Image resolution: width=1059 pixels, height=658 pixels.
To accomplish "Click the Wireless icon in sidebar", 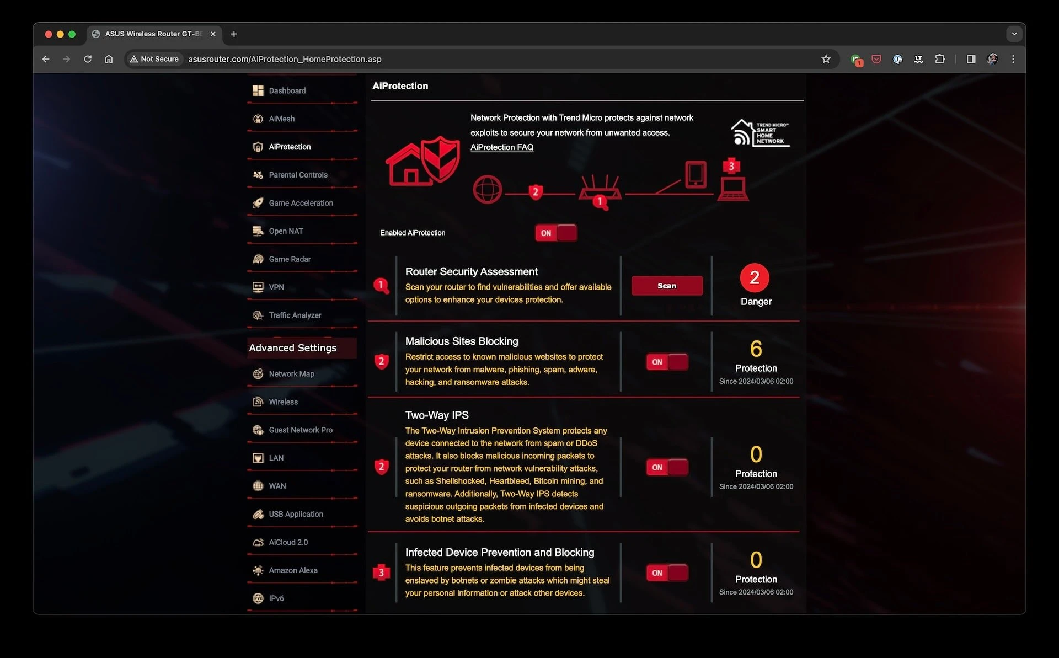I will click(258, 402).
